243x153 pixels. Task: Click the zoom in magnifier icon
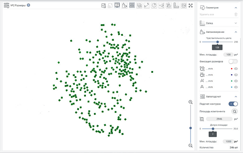191,102
